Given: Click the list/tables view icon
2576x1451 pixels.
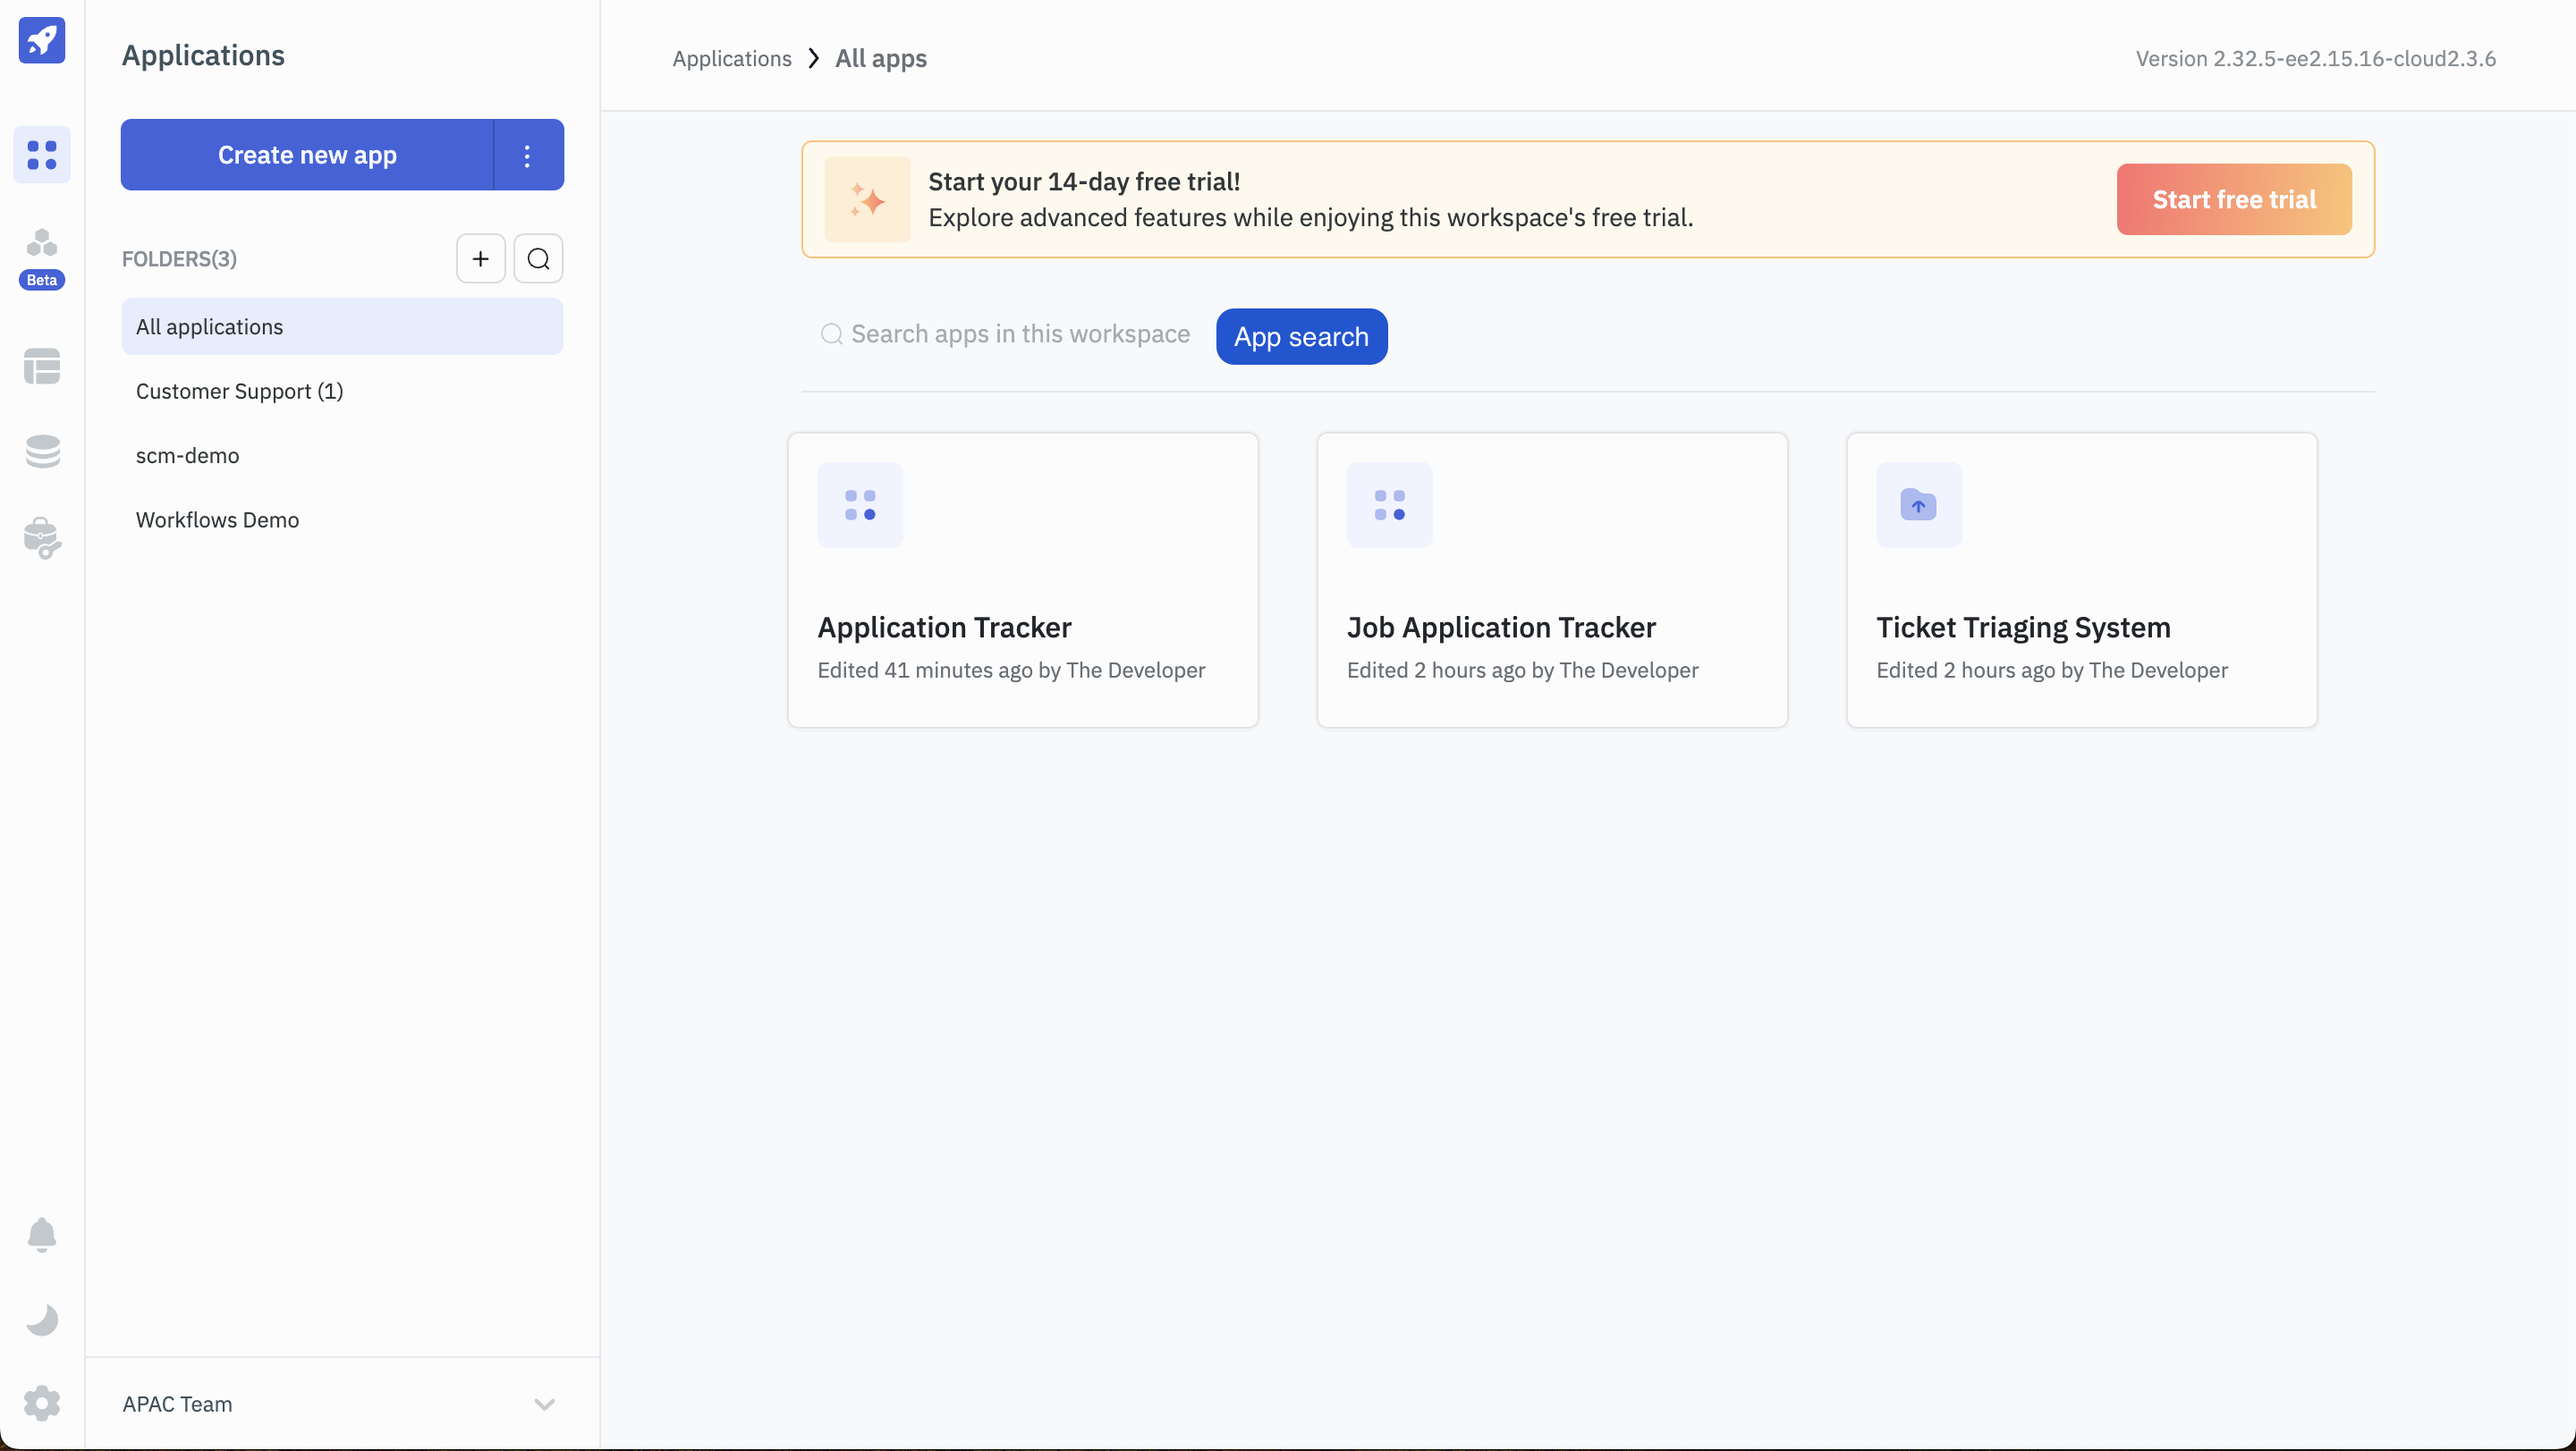Looking at the screenshot, I should (40, 367).
